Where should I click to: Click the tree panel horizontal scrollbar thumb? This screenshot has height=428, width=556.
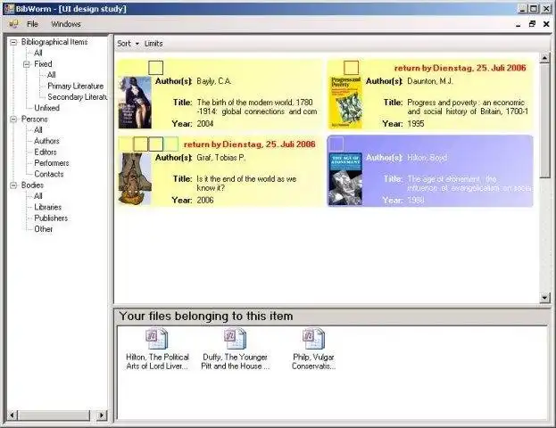click(54, 415)
